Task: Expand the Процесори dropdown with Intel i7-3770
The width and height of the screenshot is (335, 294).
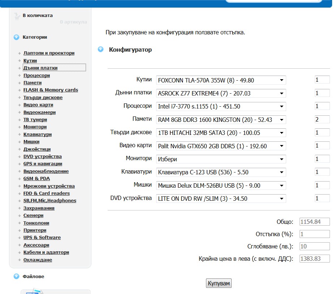Action: tap(221, 107)
